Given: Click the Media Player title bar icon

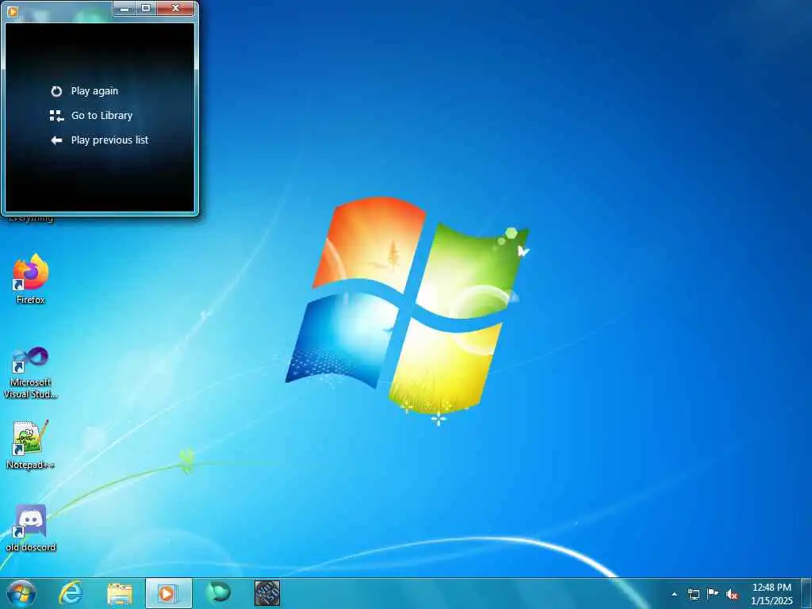Looking at the screenshot, I should click(13, 11).
